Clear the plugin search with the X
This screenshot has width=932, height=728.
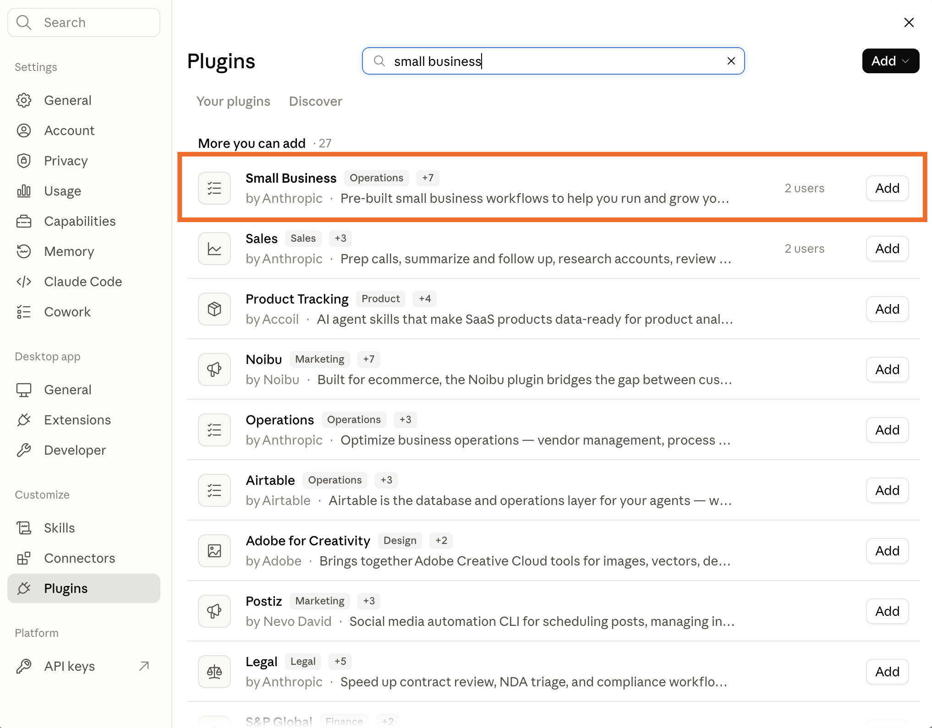point(731,61)
